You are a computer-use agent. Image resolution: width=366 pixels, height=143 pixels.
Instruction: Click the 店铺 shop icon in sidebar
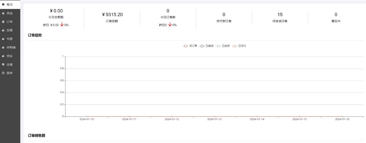click(3, 65)
